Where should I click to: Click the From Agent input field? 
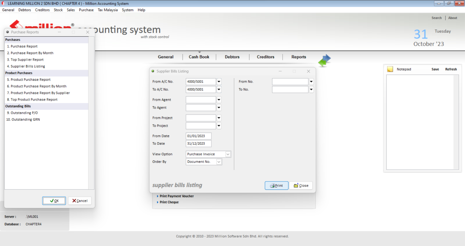pyautogui.click(x=201, y=100)
